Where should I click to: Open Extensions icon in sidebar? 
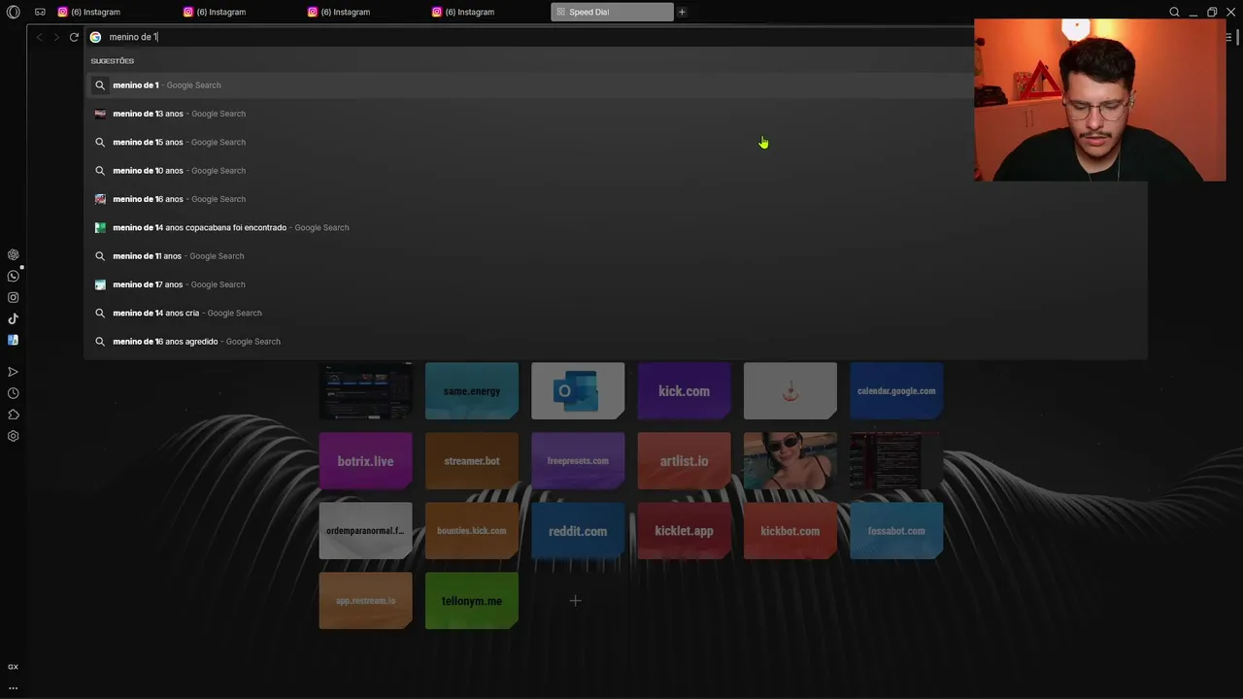coord(13,415)
